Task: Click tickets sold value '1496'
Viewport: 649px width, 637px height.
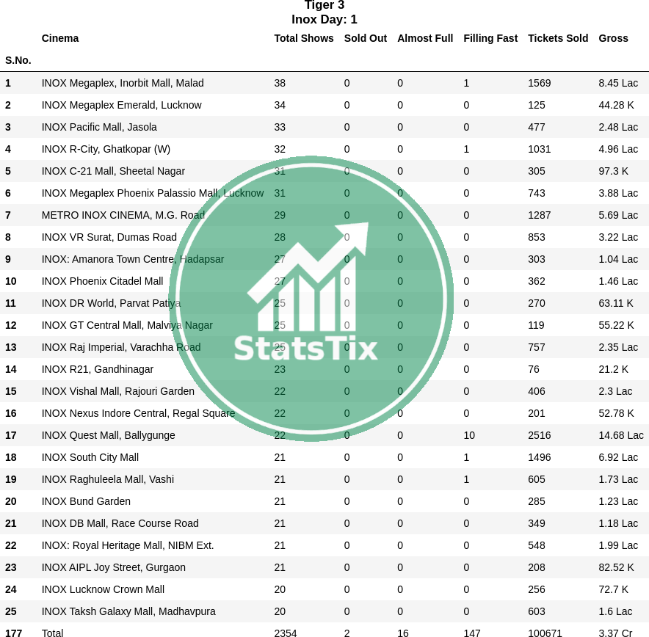Action: coord(540,457)
